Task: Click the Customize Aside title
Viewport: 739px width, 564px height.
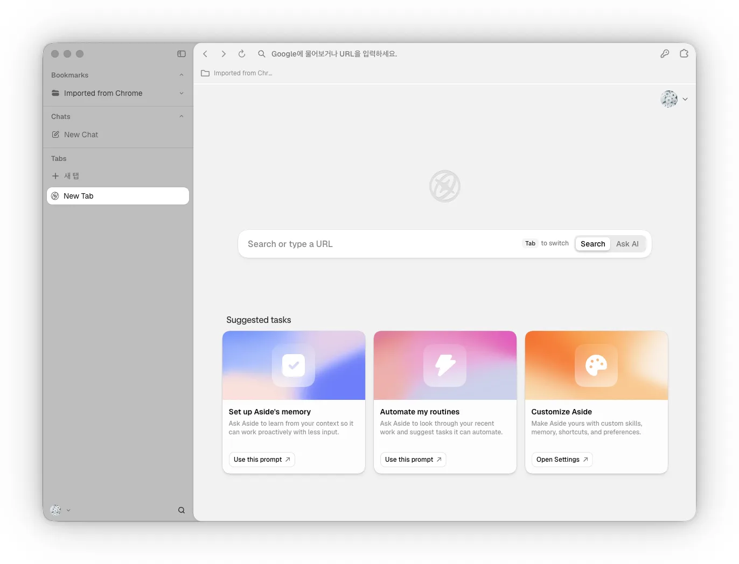Action: pos(562,412)
